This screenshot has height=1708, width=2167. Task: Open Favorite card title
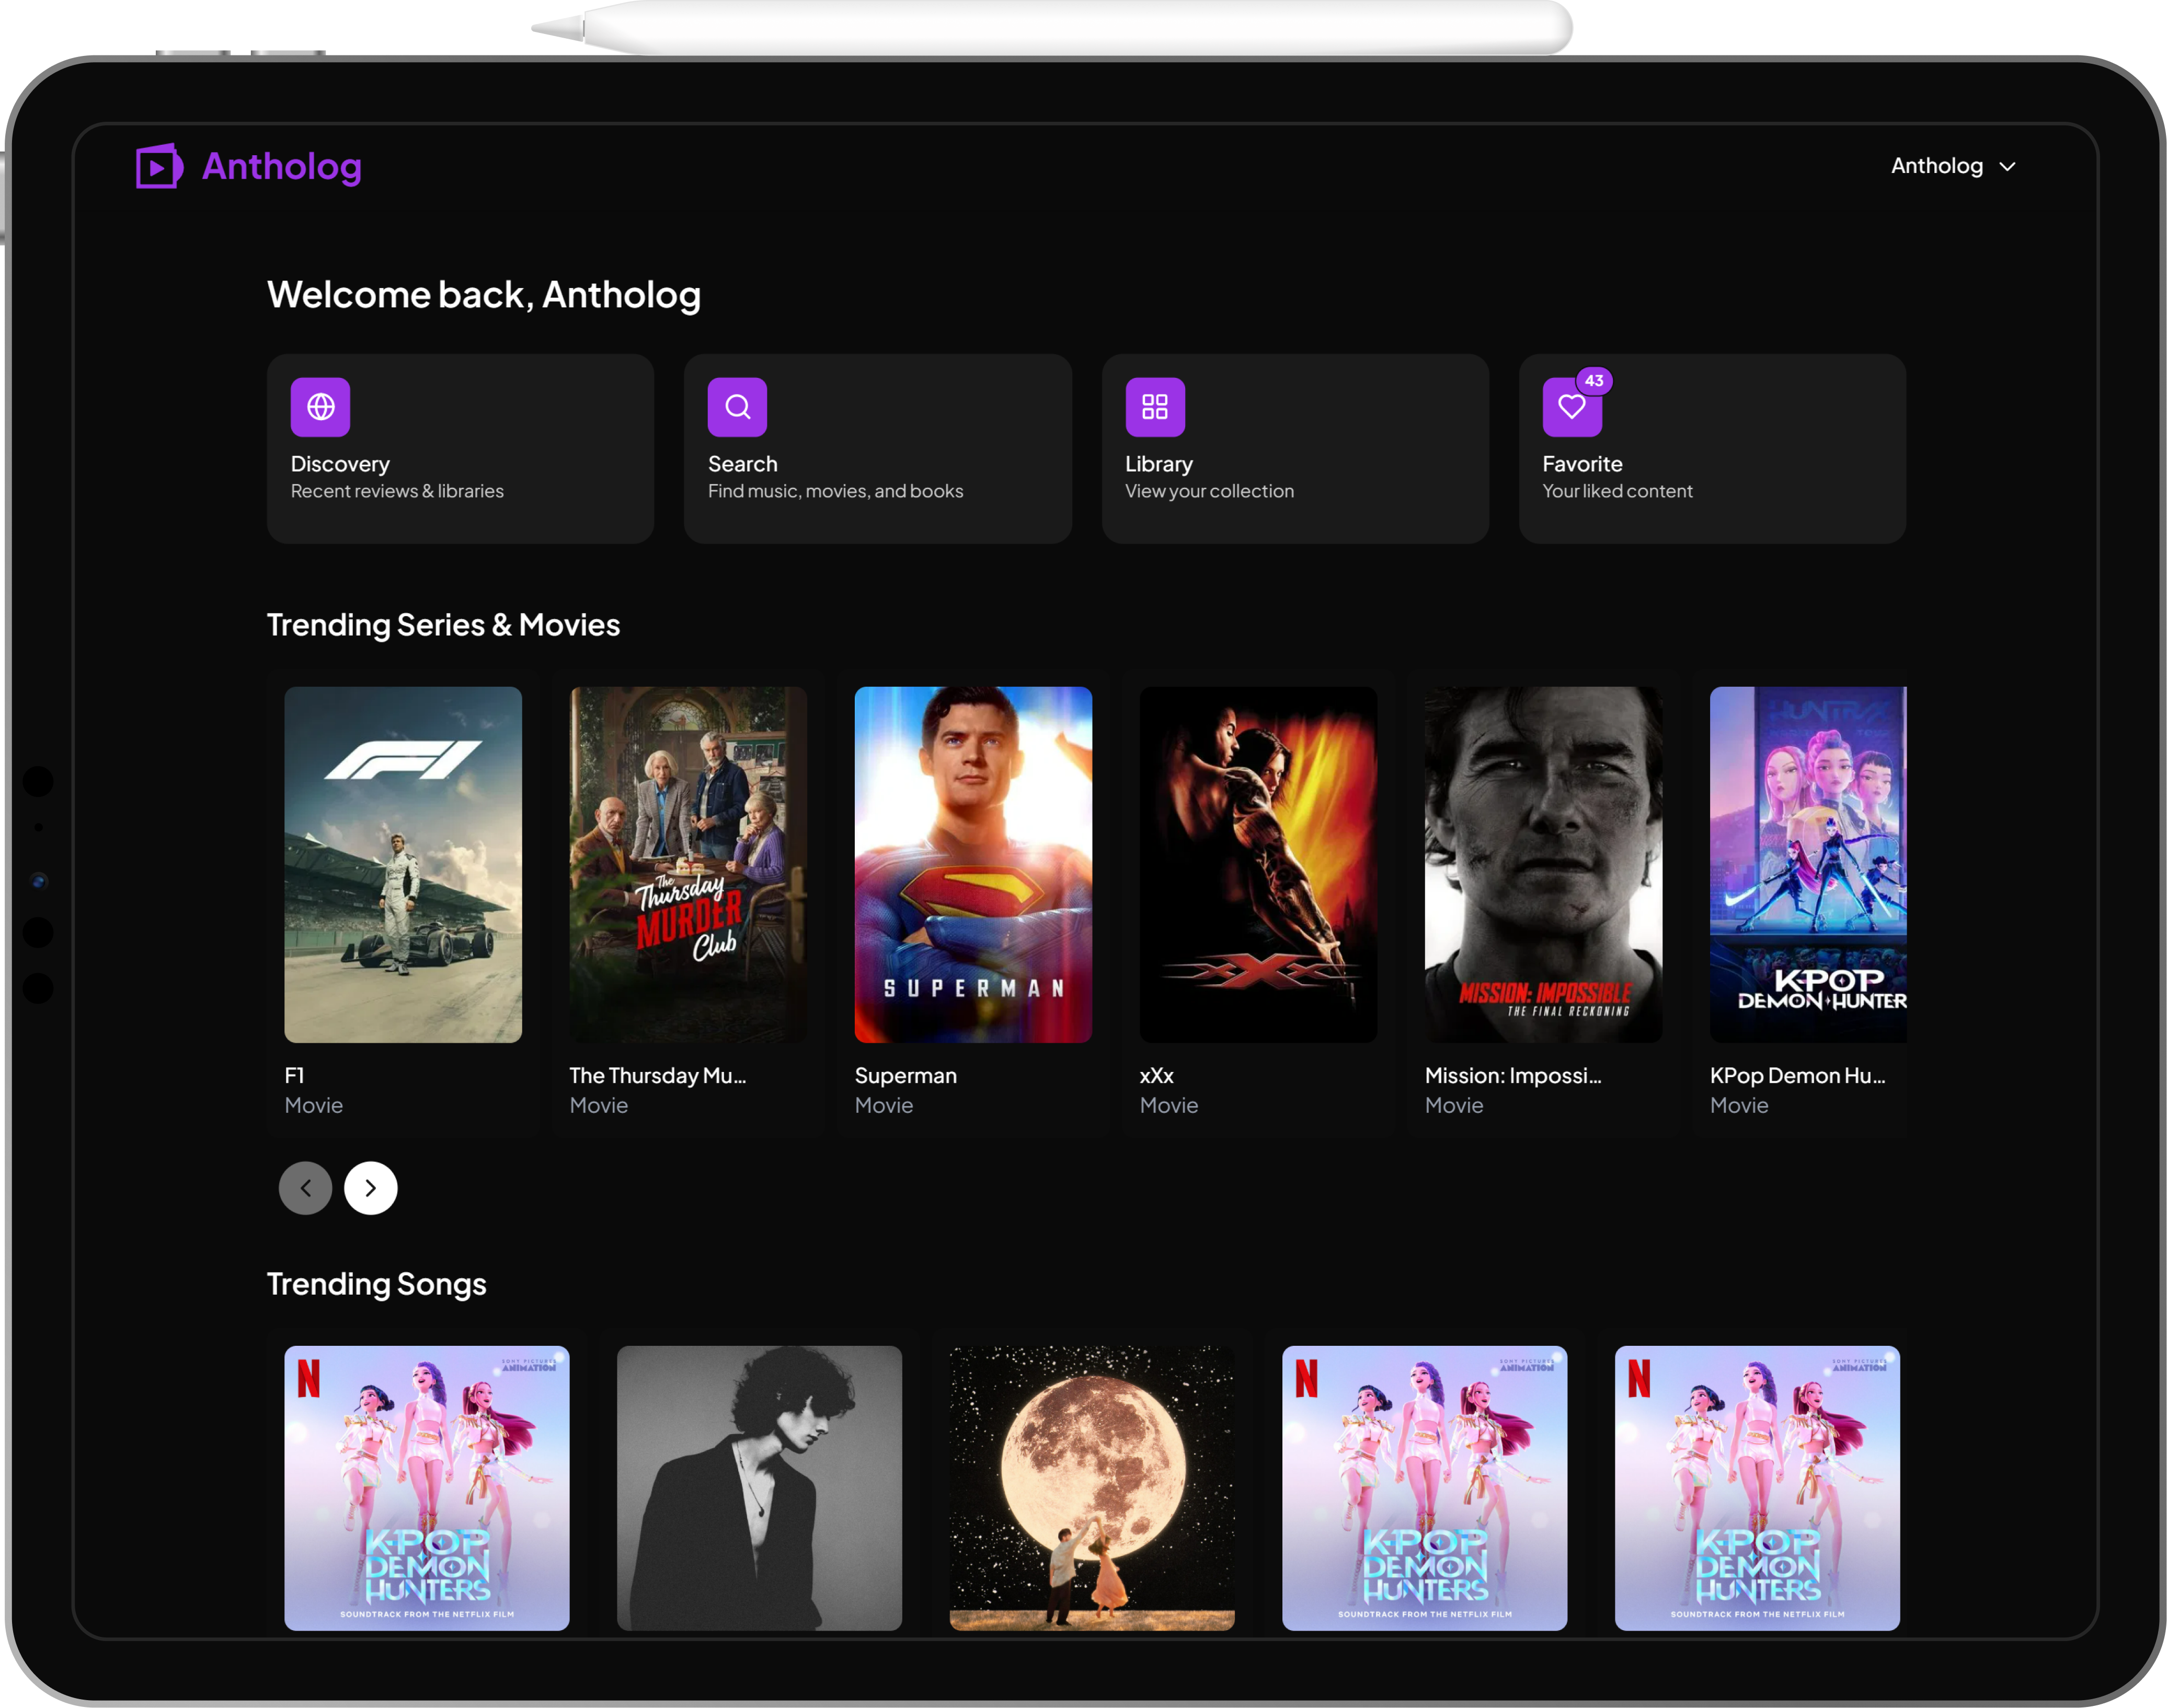click(1582, 464)
